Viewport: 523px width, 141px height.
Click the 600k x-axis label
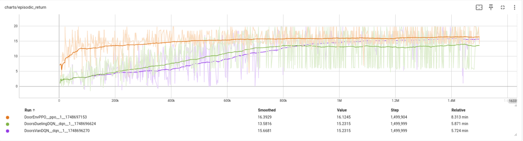227,100
